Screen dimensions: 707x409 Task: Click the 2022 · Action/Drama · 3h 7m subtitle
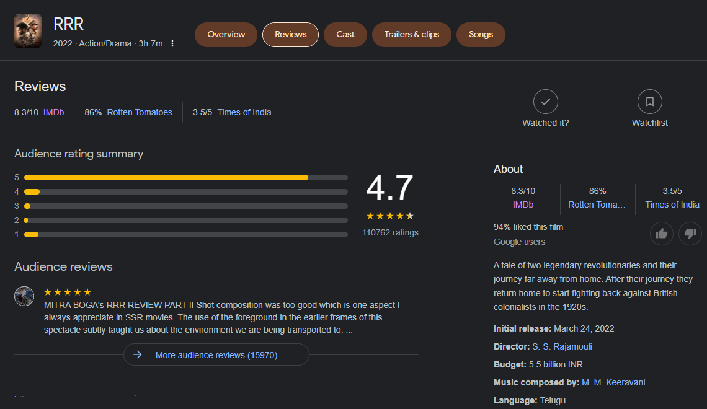click(x=108, y=44)
